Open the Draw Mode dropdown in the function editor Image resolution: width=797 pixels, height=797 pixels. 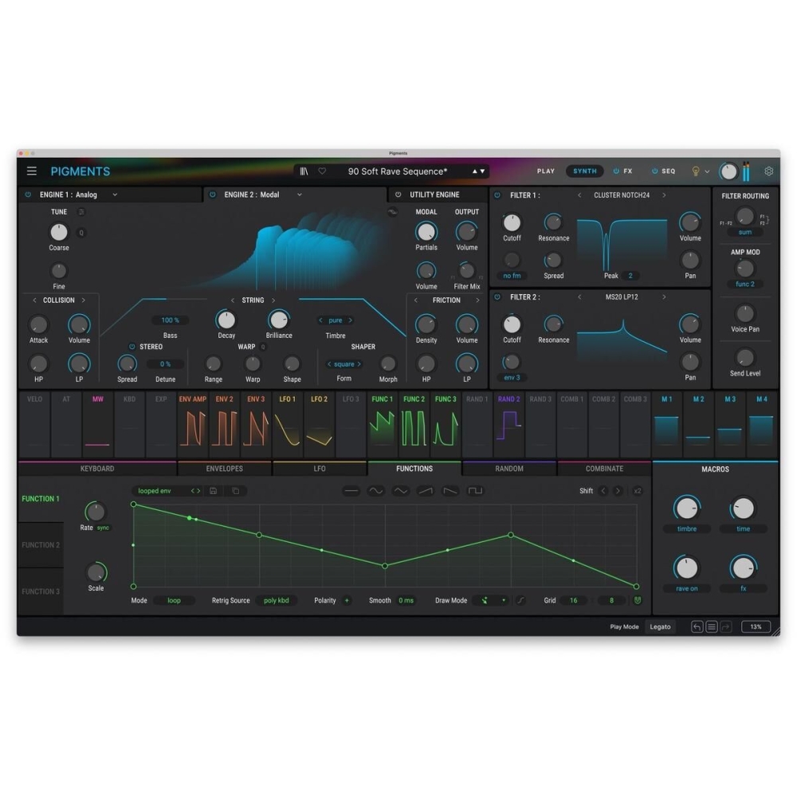coord(489,600)
